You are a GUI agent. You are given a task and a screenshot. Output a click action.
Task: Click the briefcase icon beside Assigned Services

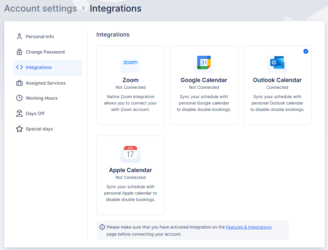click(x=19, y=83)
